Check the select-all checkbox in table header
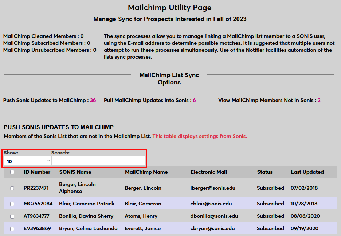This screenshot has width=341, height=236. (12, 172)
